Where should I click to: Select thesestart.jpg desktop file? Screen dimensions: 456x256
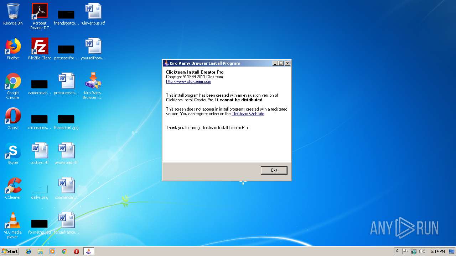pos(66,122)
